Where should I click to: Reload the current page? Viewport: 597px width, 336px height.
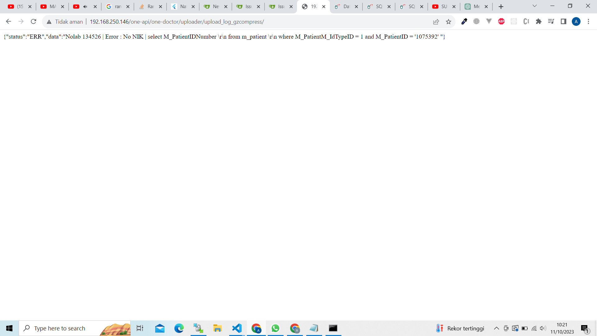coord(34,21)
